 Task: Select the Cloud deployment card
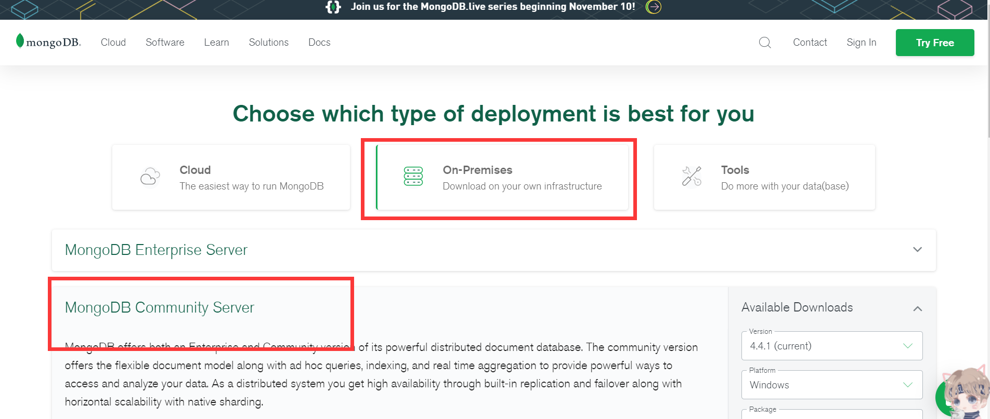click(x=231, y=177)
